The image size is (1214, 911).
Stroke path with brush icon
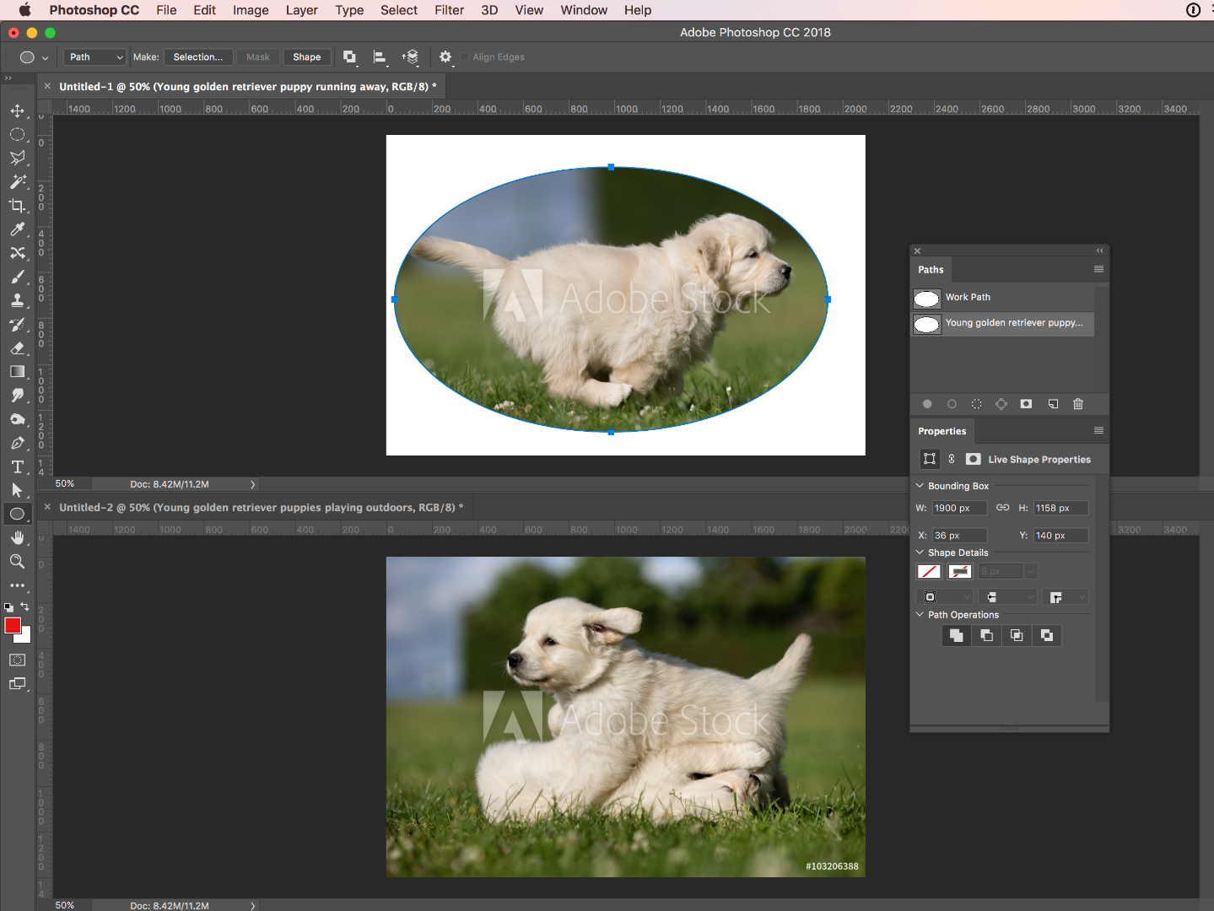952,404
